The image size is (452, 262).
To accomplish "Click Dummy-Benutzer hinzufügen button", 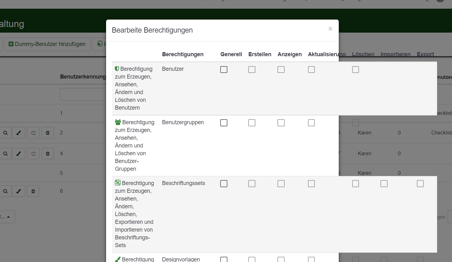I will [47, 44].
